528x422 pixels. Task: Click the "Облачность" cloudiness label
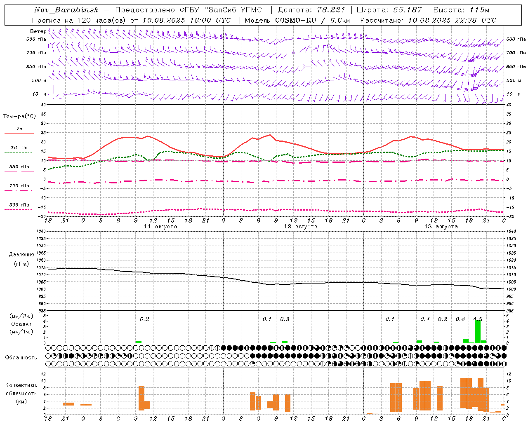pyautogui.click(x=21, y=358)
